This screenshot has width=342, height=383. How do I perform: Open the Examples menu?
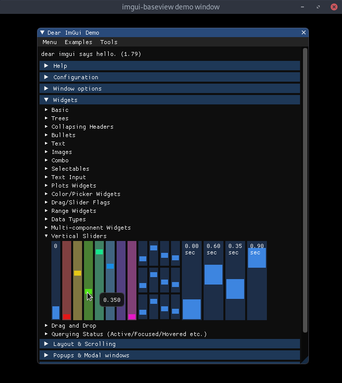click(79, 42)
